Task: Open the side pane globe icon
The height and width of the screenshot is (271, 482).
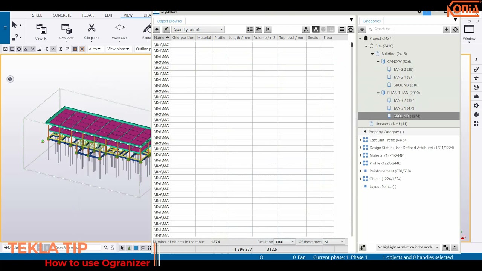Action: [476, 87]
